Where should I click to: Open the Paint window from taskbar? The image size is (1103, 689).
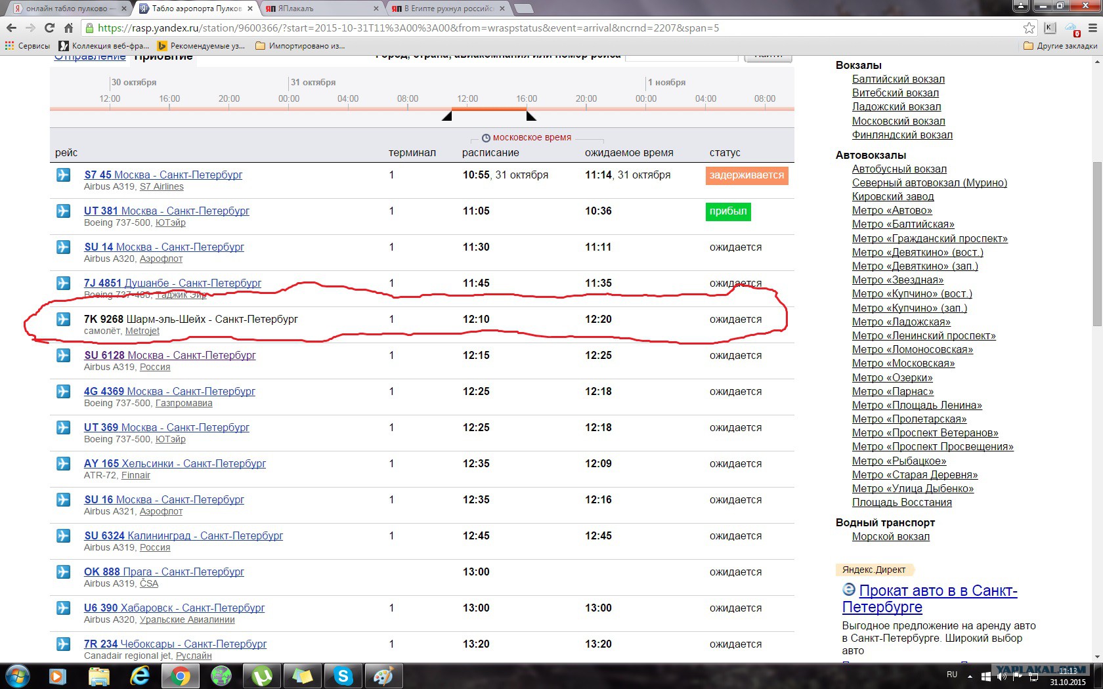(384, 676)
